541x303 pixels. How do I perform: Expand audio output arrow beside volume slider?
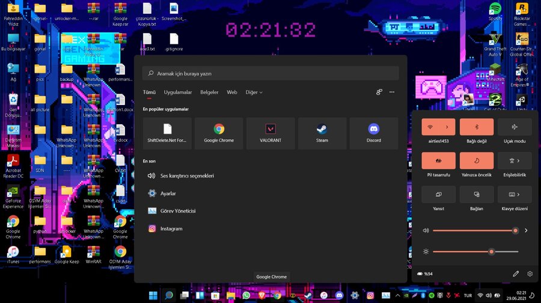click(526, 230)
